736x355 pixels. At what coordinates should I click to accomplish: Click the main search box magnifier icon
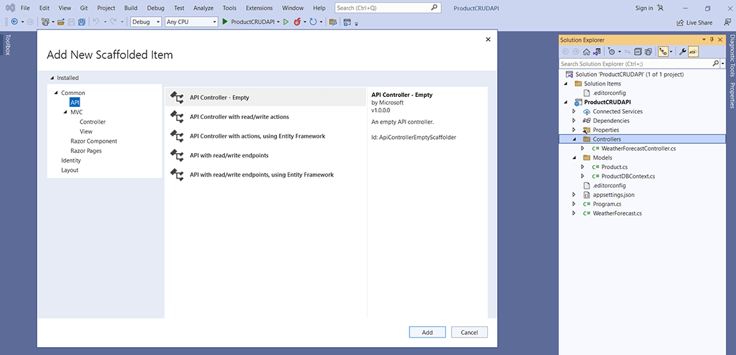[x=435, y=7]
